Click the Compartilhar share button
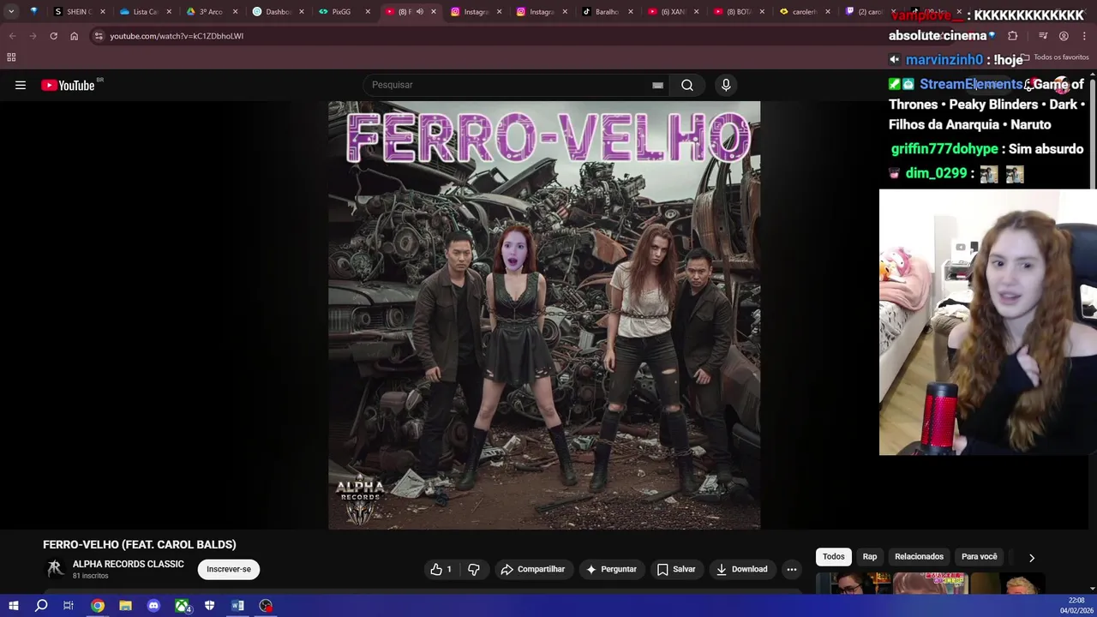The width and height of the screenshot is (1097, 617). [532, 569]
